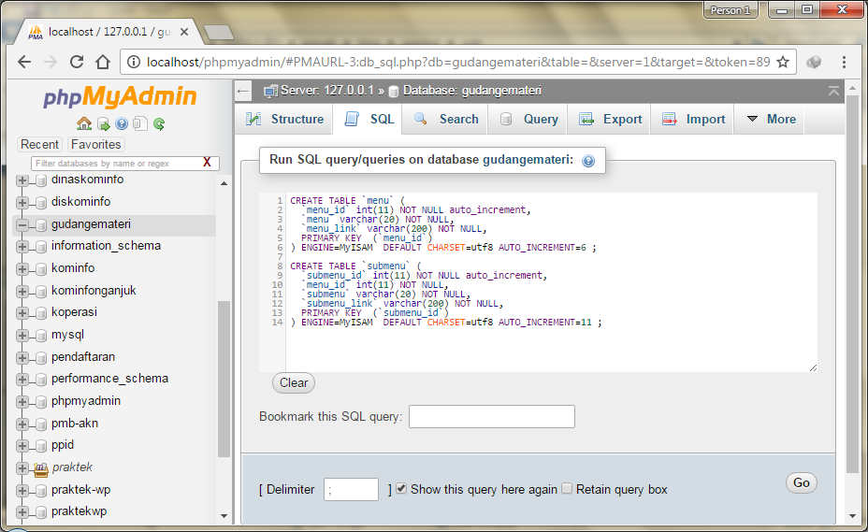The width and height of the screenshot is (868, 532).
Task: Click inside the SQL query editor
Action: pos(551,281)
